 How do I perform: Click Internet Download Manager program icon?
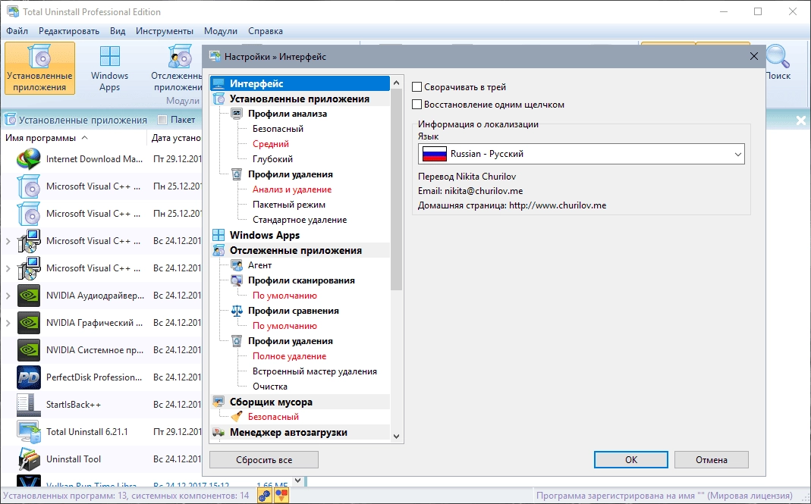pos(28,159)
